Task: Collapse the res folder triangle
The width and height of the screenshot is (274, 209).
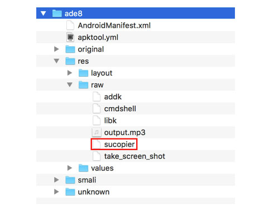Action: (x=56, y=61)
